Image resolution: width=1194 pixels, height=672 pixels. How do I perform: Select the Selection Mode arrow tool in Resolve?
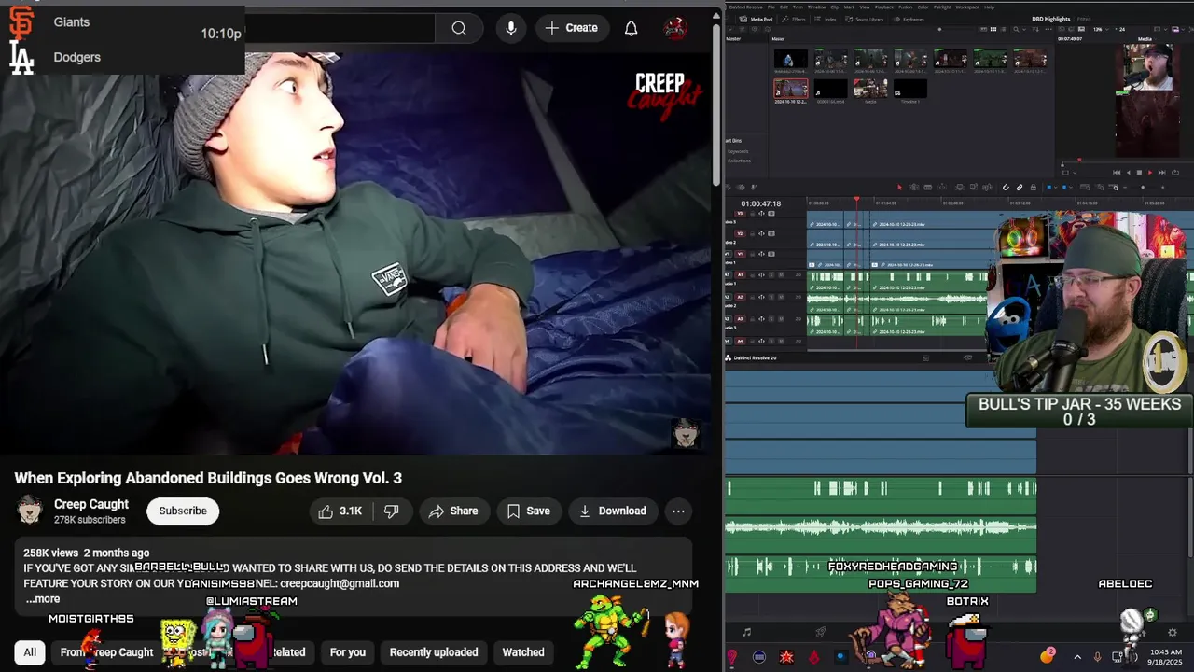pyautogui.click(x=899, y=188)
